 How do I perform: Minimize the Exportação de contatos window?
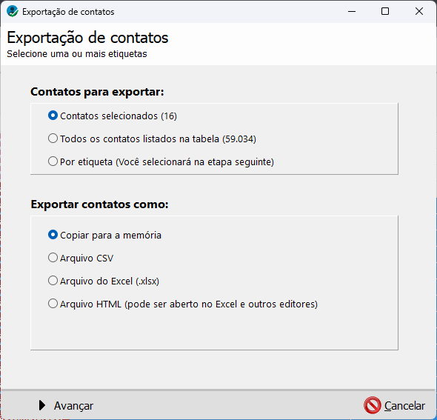(352, 11)
